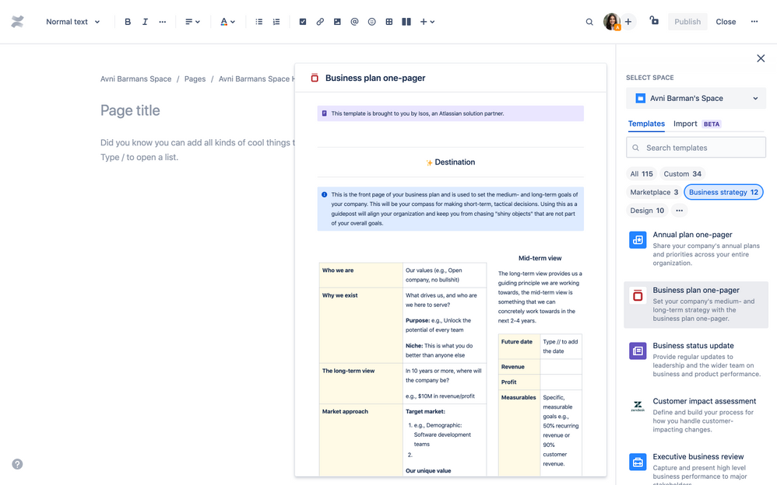The height and width of the screenshot is (485, 777).
Task: Insert an image or file
Action: pyautogui.click(x=337, y=22)
